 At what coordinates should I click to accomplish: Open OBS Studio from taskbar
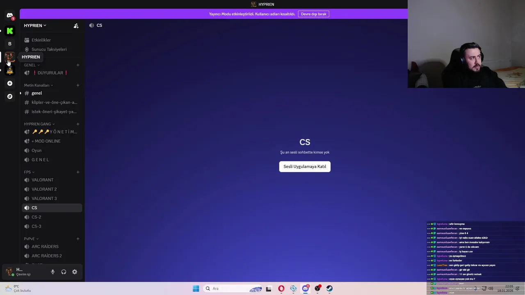[317, 288]
